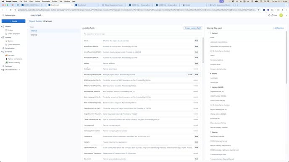Click Add section in Internal data panel

point(278,28)
